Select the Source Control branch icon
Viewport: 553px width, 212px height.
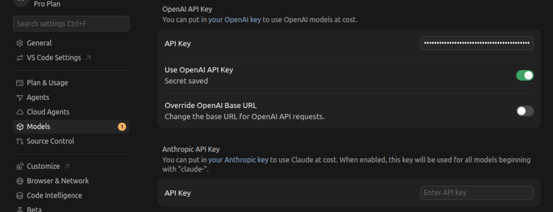(x=20, y=141)
